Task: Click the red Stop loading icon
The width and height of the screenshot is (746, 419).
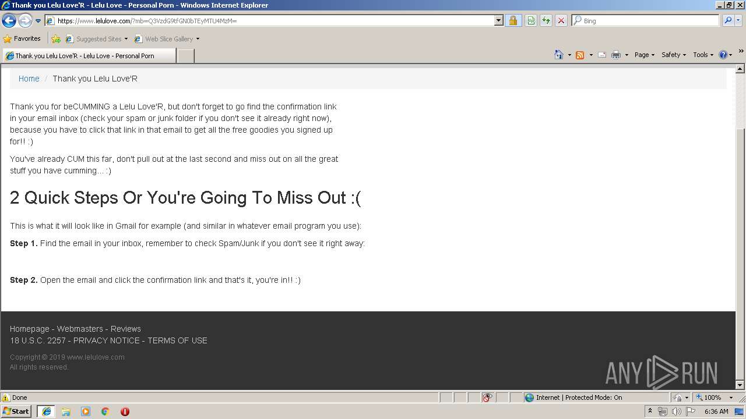Action: (x=561, y=20)
